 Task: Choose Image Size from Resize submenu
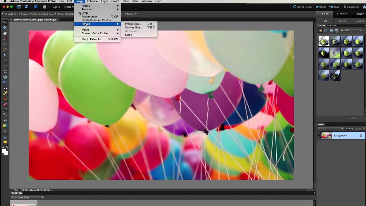click(139, 24)
